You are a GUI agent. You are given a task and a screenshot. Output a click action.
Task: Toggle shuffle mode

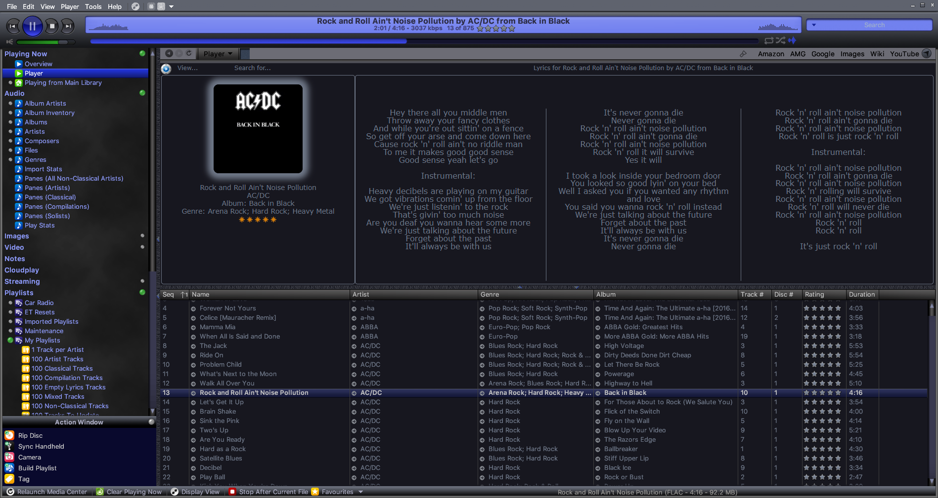click(x=781, y=40)
